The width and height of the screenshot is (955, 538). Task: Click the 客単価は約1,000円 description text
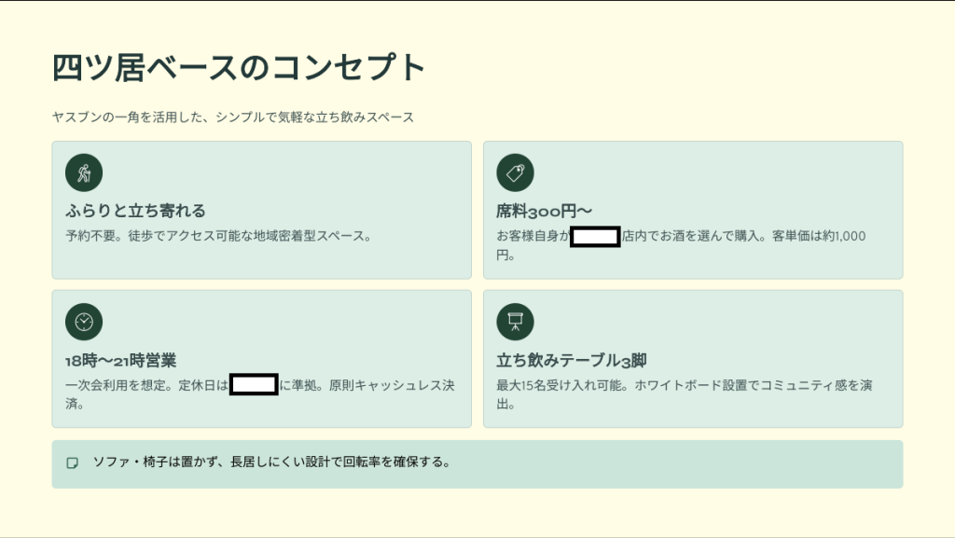811,237
